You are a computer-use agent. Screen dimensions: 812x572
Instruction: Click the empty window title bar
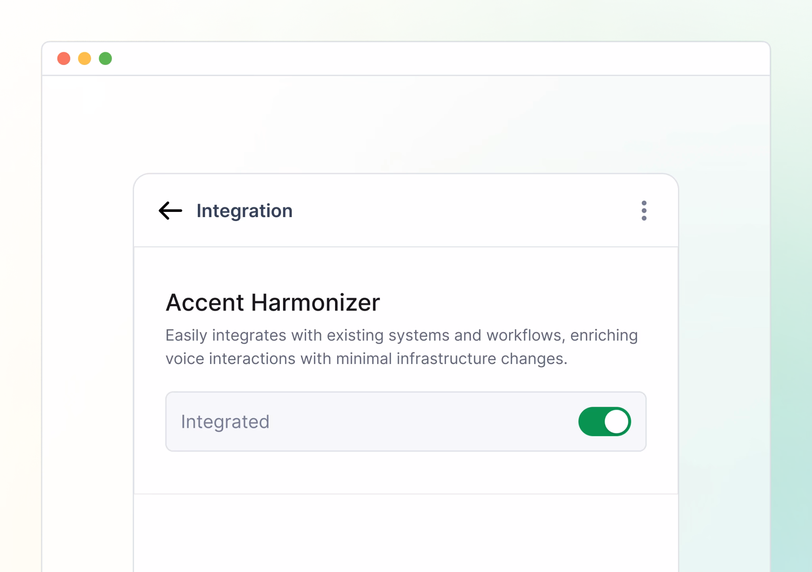pyautogui.click(x=396, y=59)
